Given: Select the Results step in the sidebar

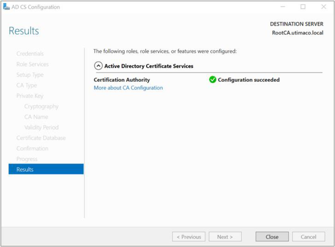Looking at the screenshot, I should (46, 169).
